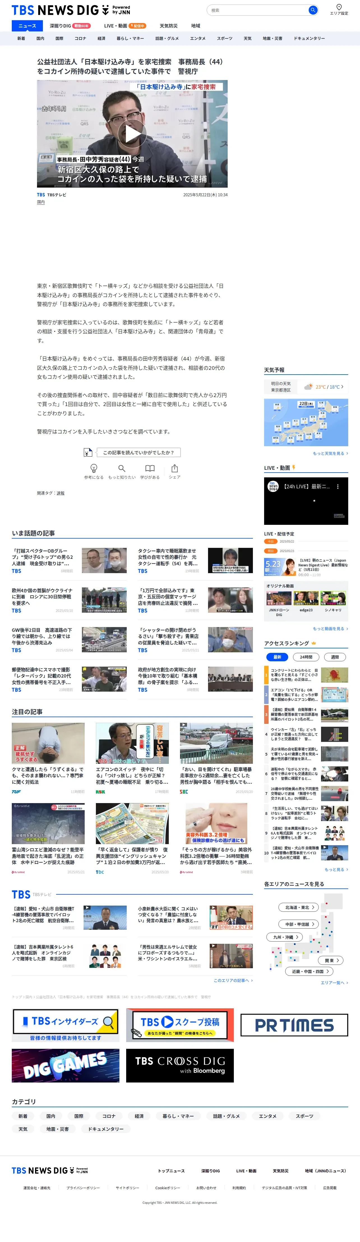
Task: Open お問い合わせ footer link
Action: click(x=206, y=1188)
